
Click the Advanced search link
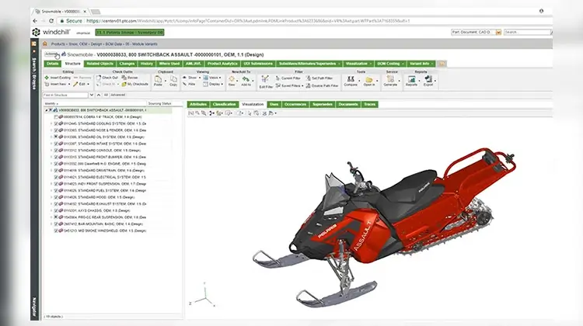click(x=118, y=95)
